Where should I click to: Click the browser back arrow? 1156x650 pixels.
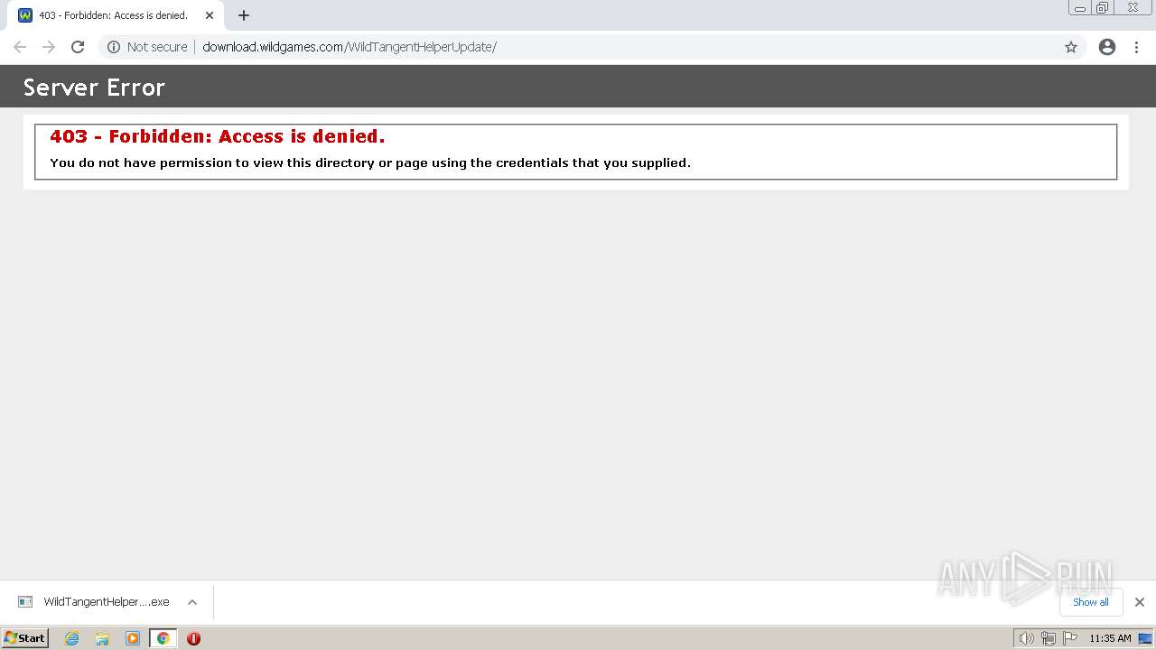(x=20, y=47)
